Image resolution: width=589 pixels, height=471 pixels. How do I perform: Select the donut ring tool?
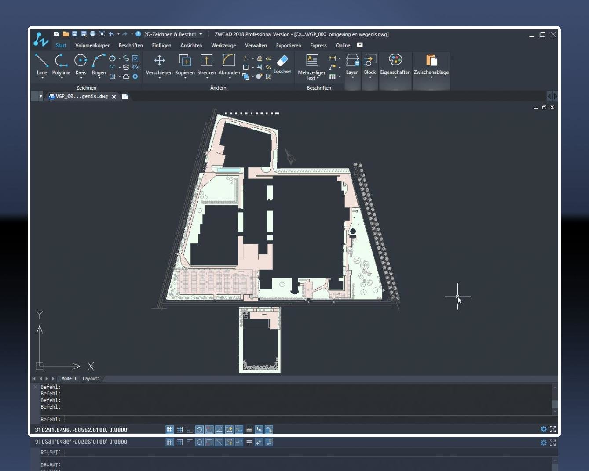(x=135, y=76)
